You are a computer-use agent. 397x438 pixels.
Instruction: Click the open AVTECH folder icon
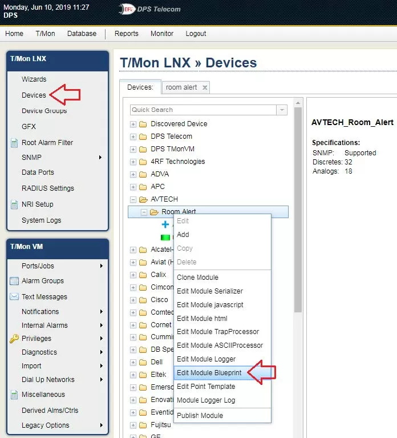click(x=143, y=199)
